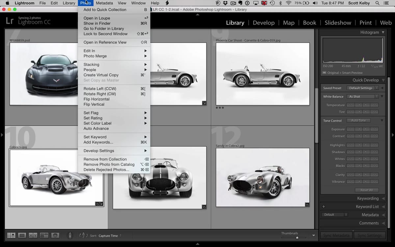Select the Cobra2a.jpg thumbnail
Screen dimensions: 395x247
pos(56,178)
